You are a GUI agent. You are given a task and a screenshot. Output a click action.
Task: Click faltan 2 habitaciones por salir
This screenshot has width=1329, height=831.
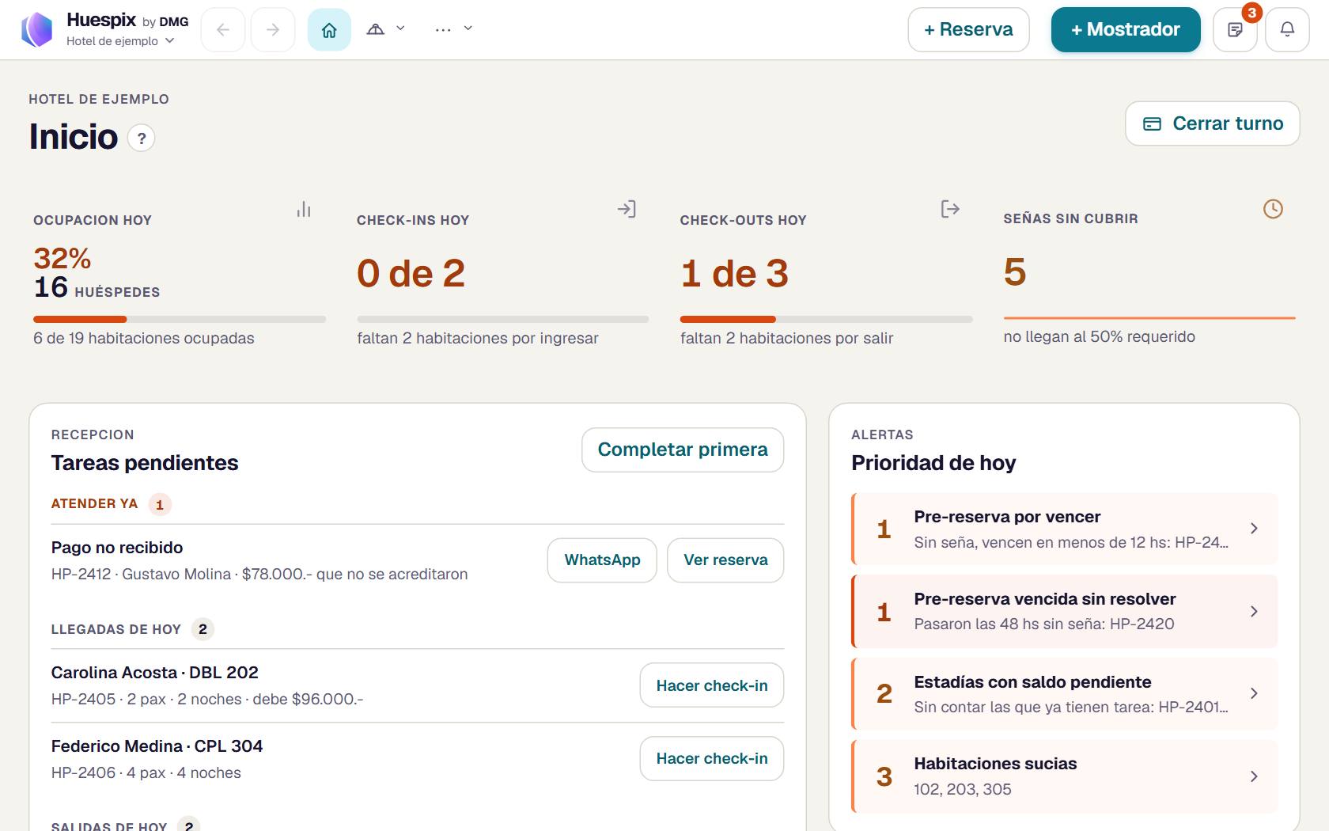tap(786, 338)
